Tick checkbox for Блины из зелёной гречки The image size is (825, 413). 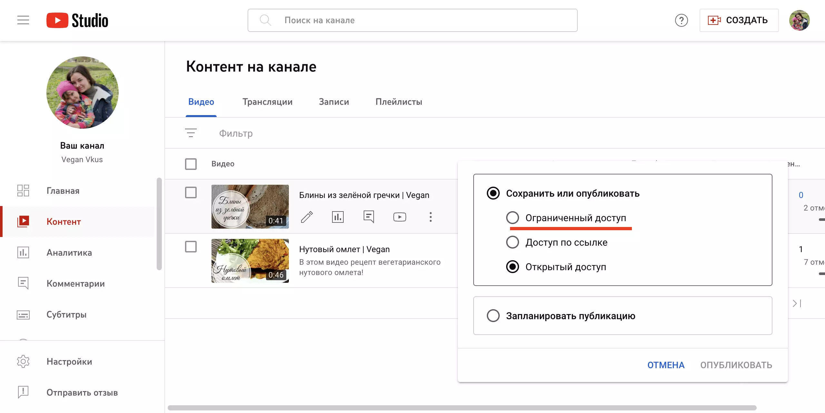191,192
